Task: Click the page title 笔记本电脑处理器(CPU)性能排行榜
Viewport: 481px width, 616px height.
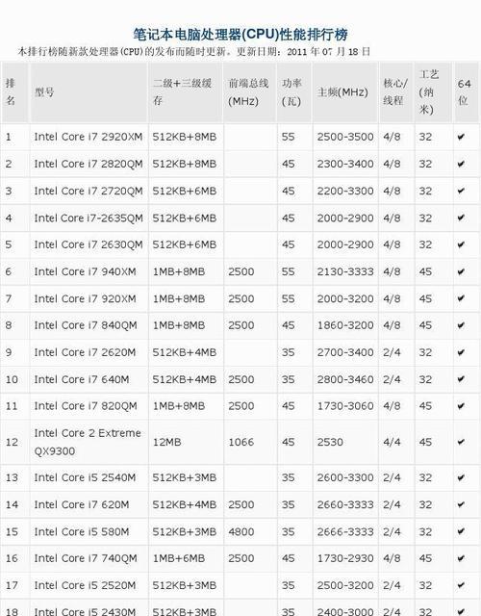Action: click(240, 35)
